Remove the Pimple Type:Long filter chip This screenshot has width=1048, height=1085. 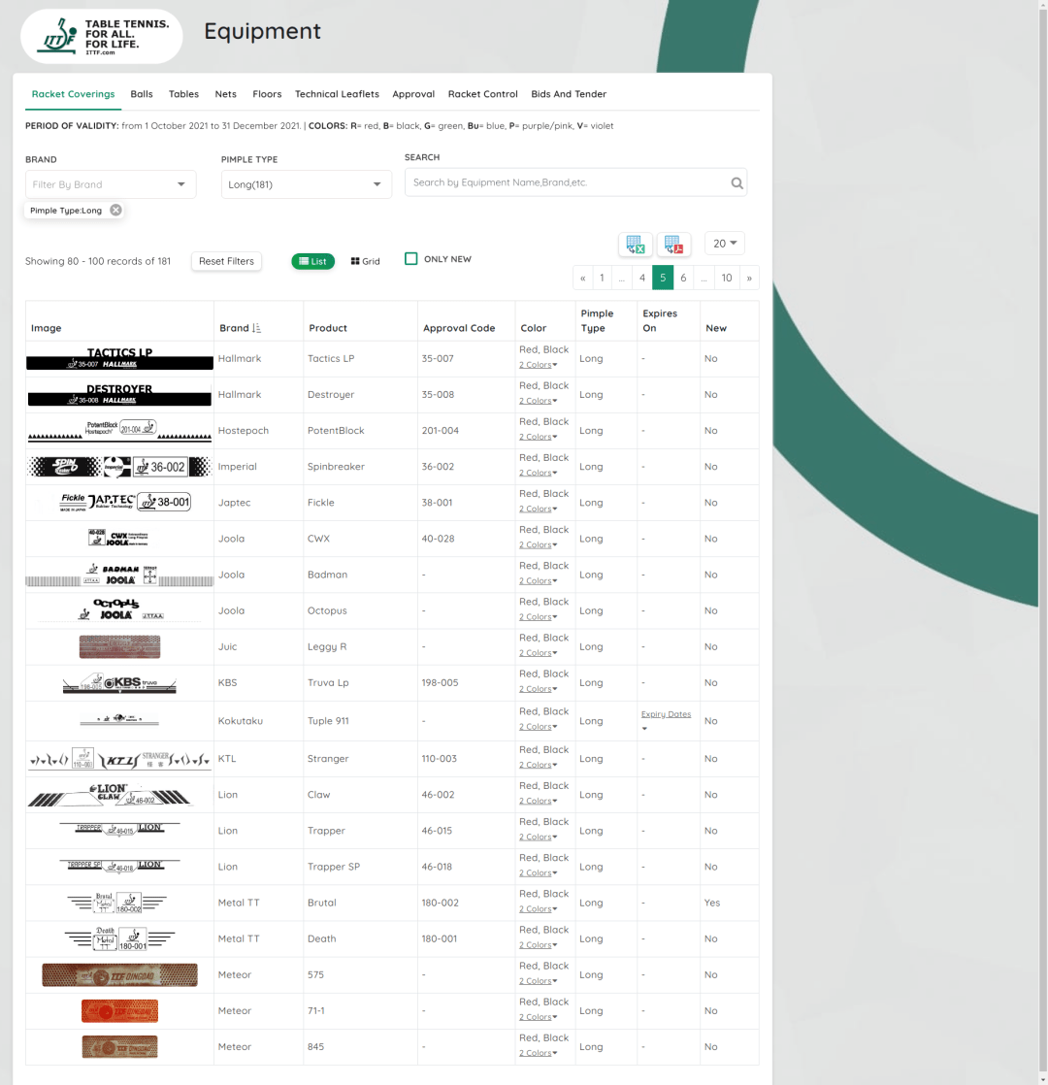115,210
